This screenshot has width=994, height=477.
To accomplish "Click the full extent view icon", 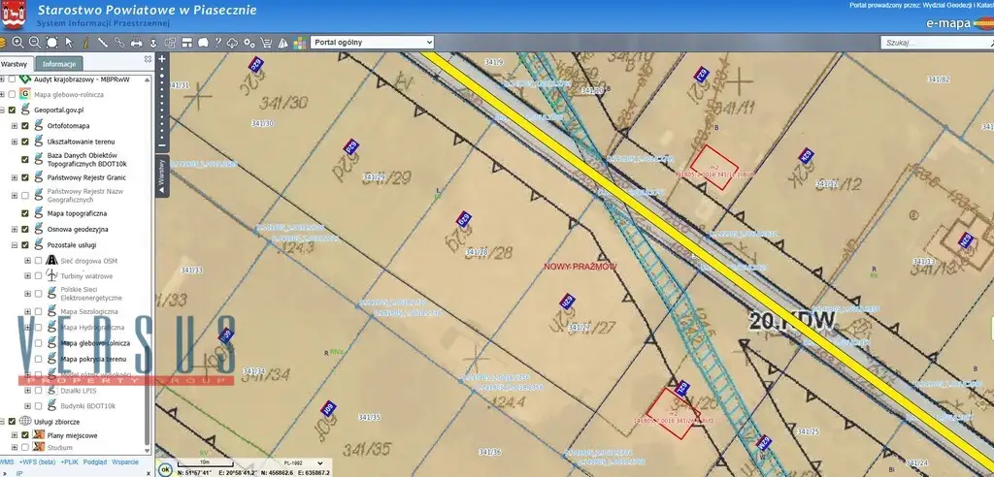I will (51, 43).
